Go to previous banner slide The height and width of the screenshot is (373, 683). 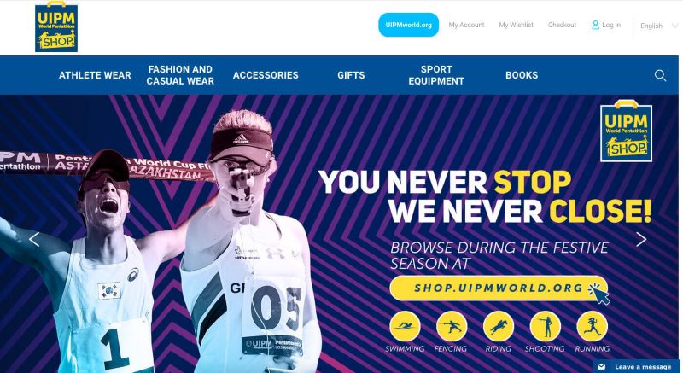(34, 239)
